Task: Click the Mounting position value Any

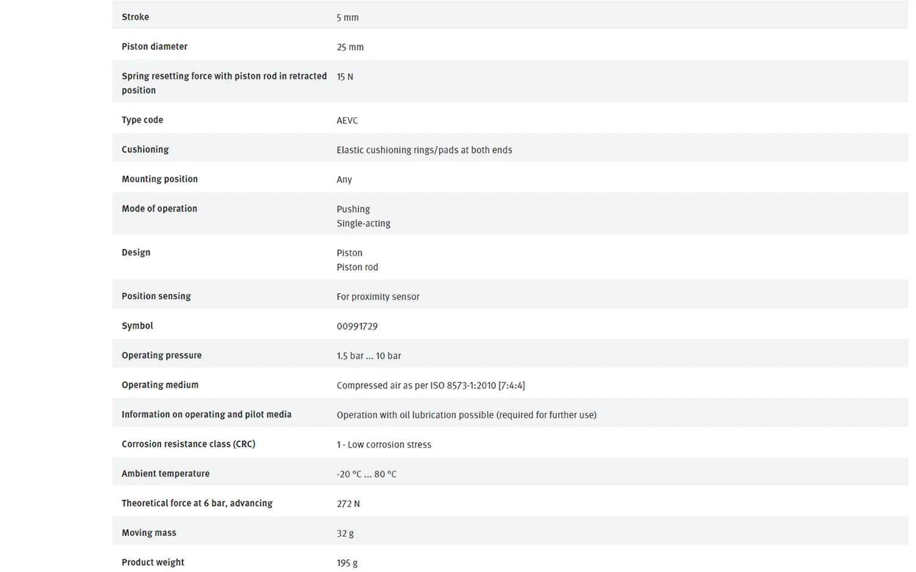Action: coord(344,180)
